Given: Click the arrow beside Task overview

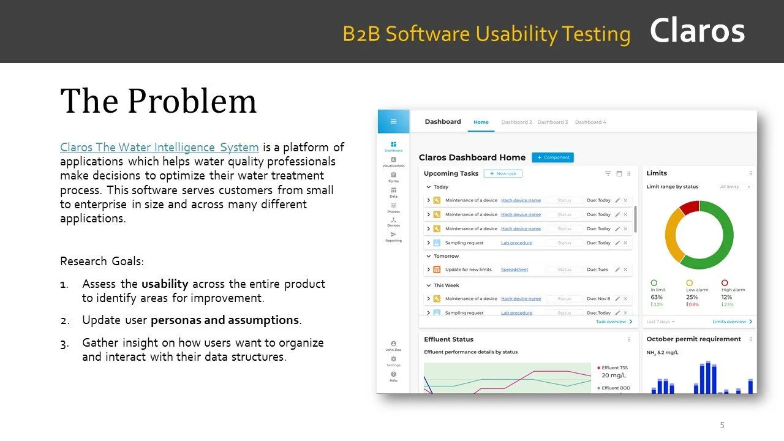Looking at the screenshot, I should tap(631, 322).
